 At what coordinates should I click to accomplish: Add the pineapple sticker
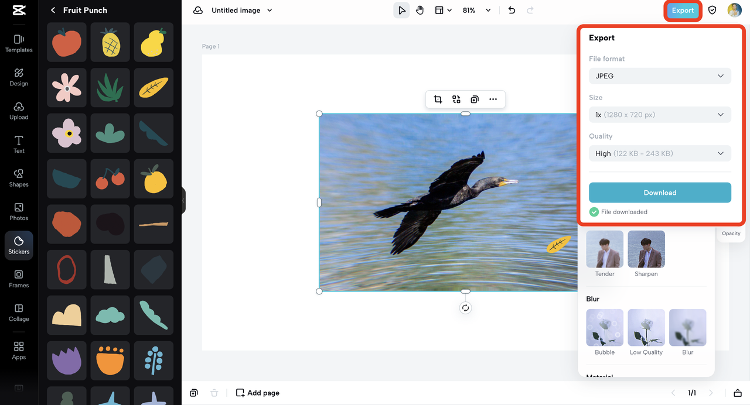[110, 42]
